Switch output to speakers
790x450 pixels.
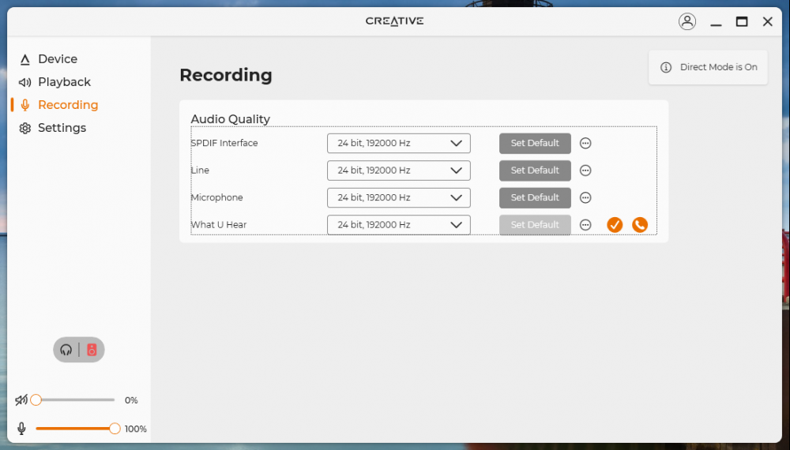92,350
